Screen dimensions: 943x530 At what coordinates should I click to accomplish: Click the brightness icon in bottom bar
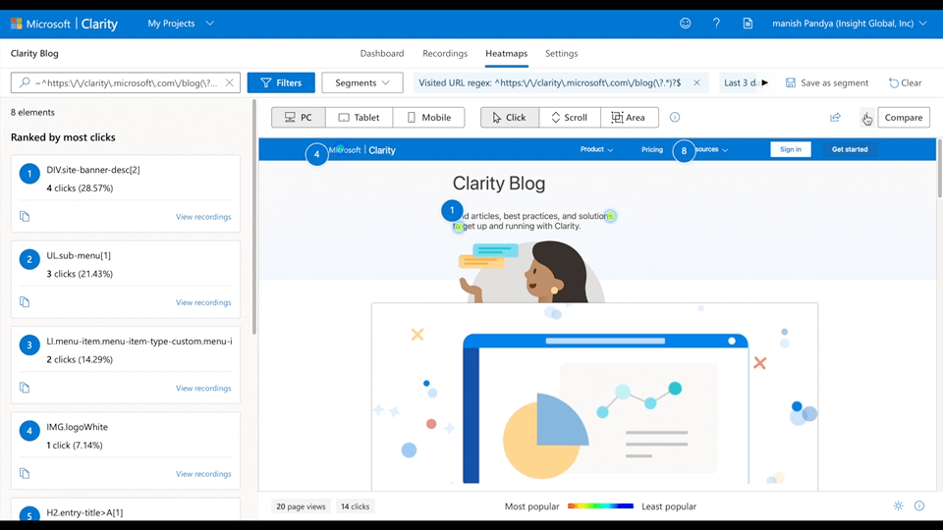pyautogui.click(x=898, y=506)
